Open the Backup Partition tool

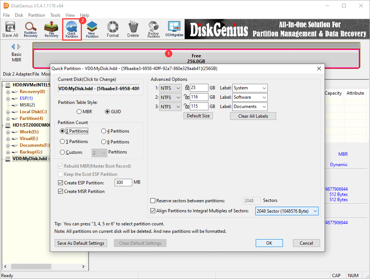point(153,29)
